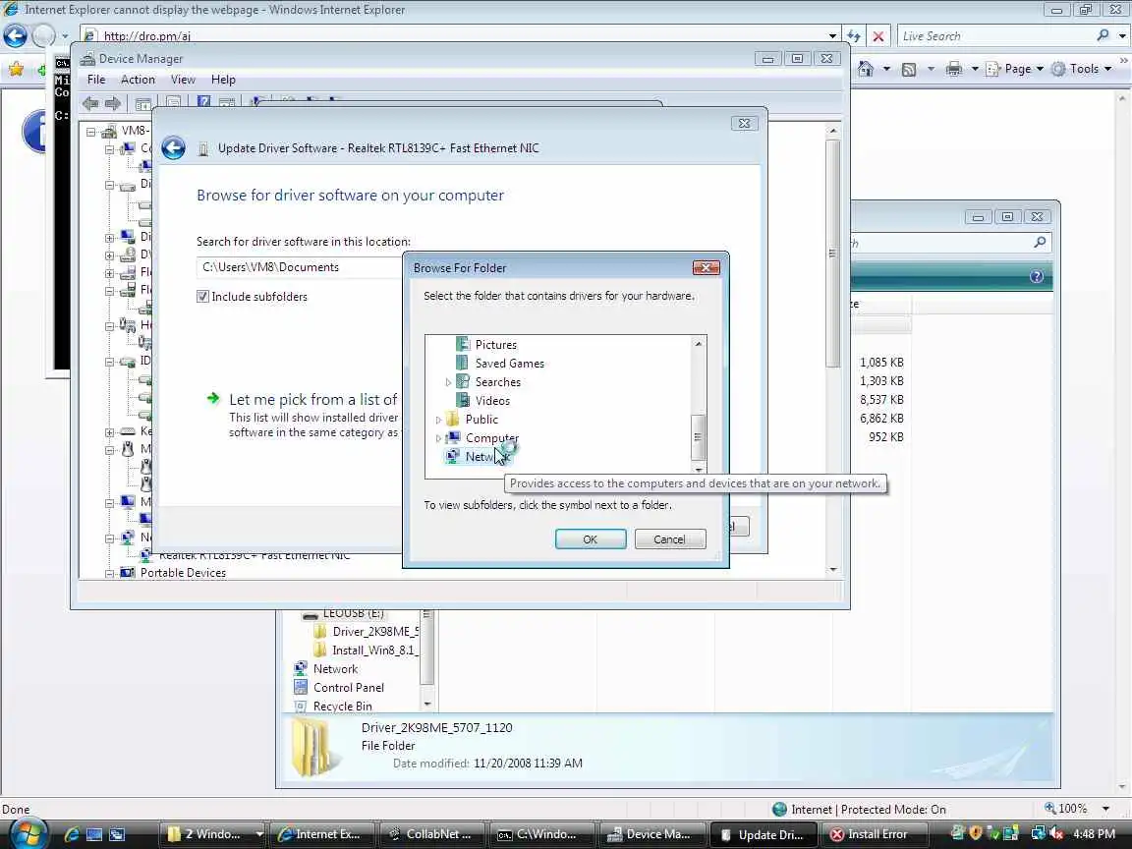1132x849 pixels.
Task: Switch to Device Manager taskbar button
Action: coord(651,834)
